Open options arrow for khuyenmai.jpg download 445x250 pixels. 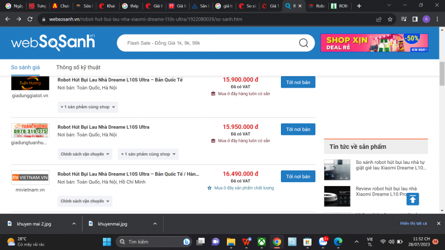pyautogui.click(x=155, y=224)
